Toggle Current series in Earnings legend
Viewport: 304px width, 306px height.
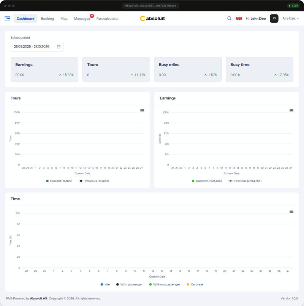coord(207,181)
